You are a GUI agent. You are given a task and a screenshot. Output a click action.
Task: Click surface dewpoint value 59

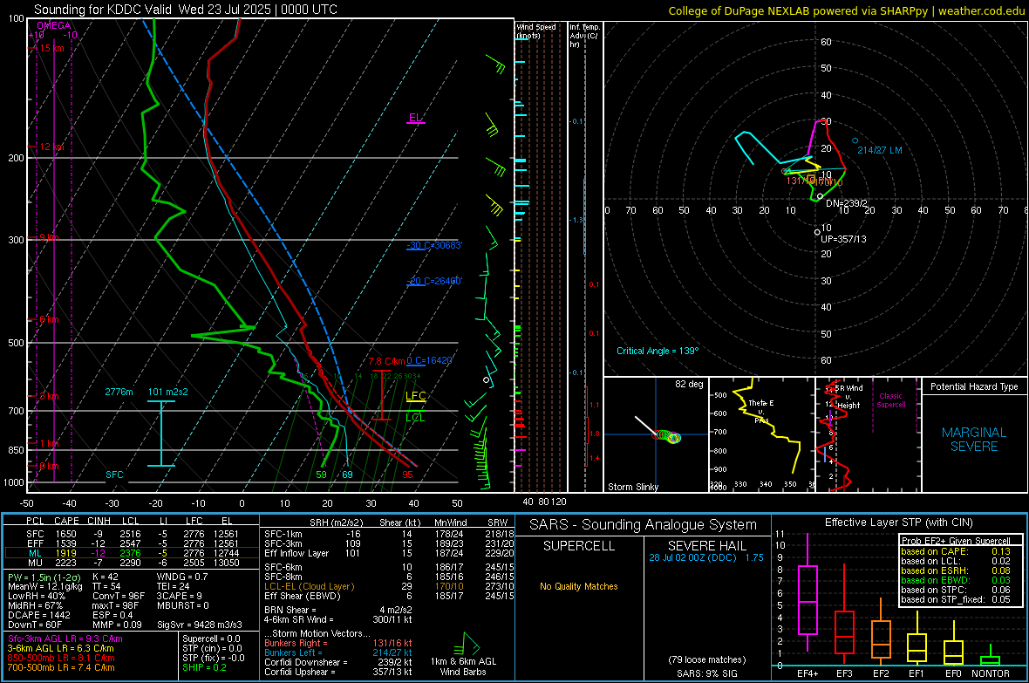321,475
